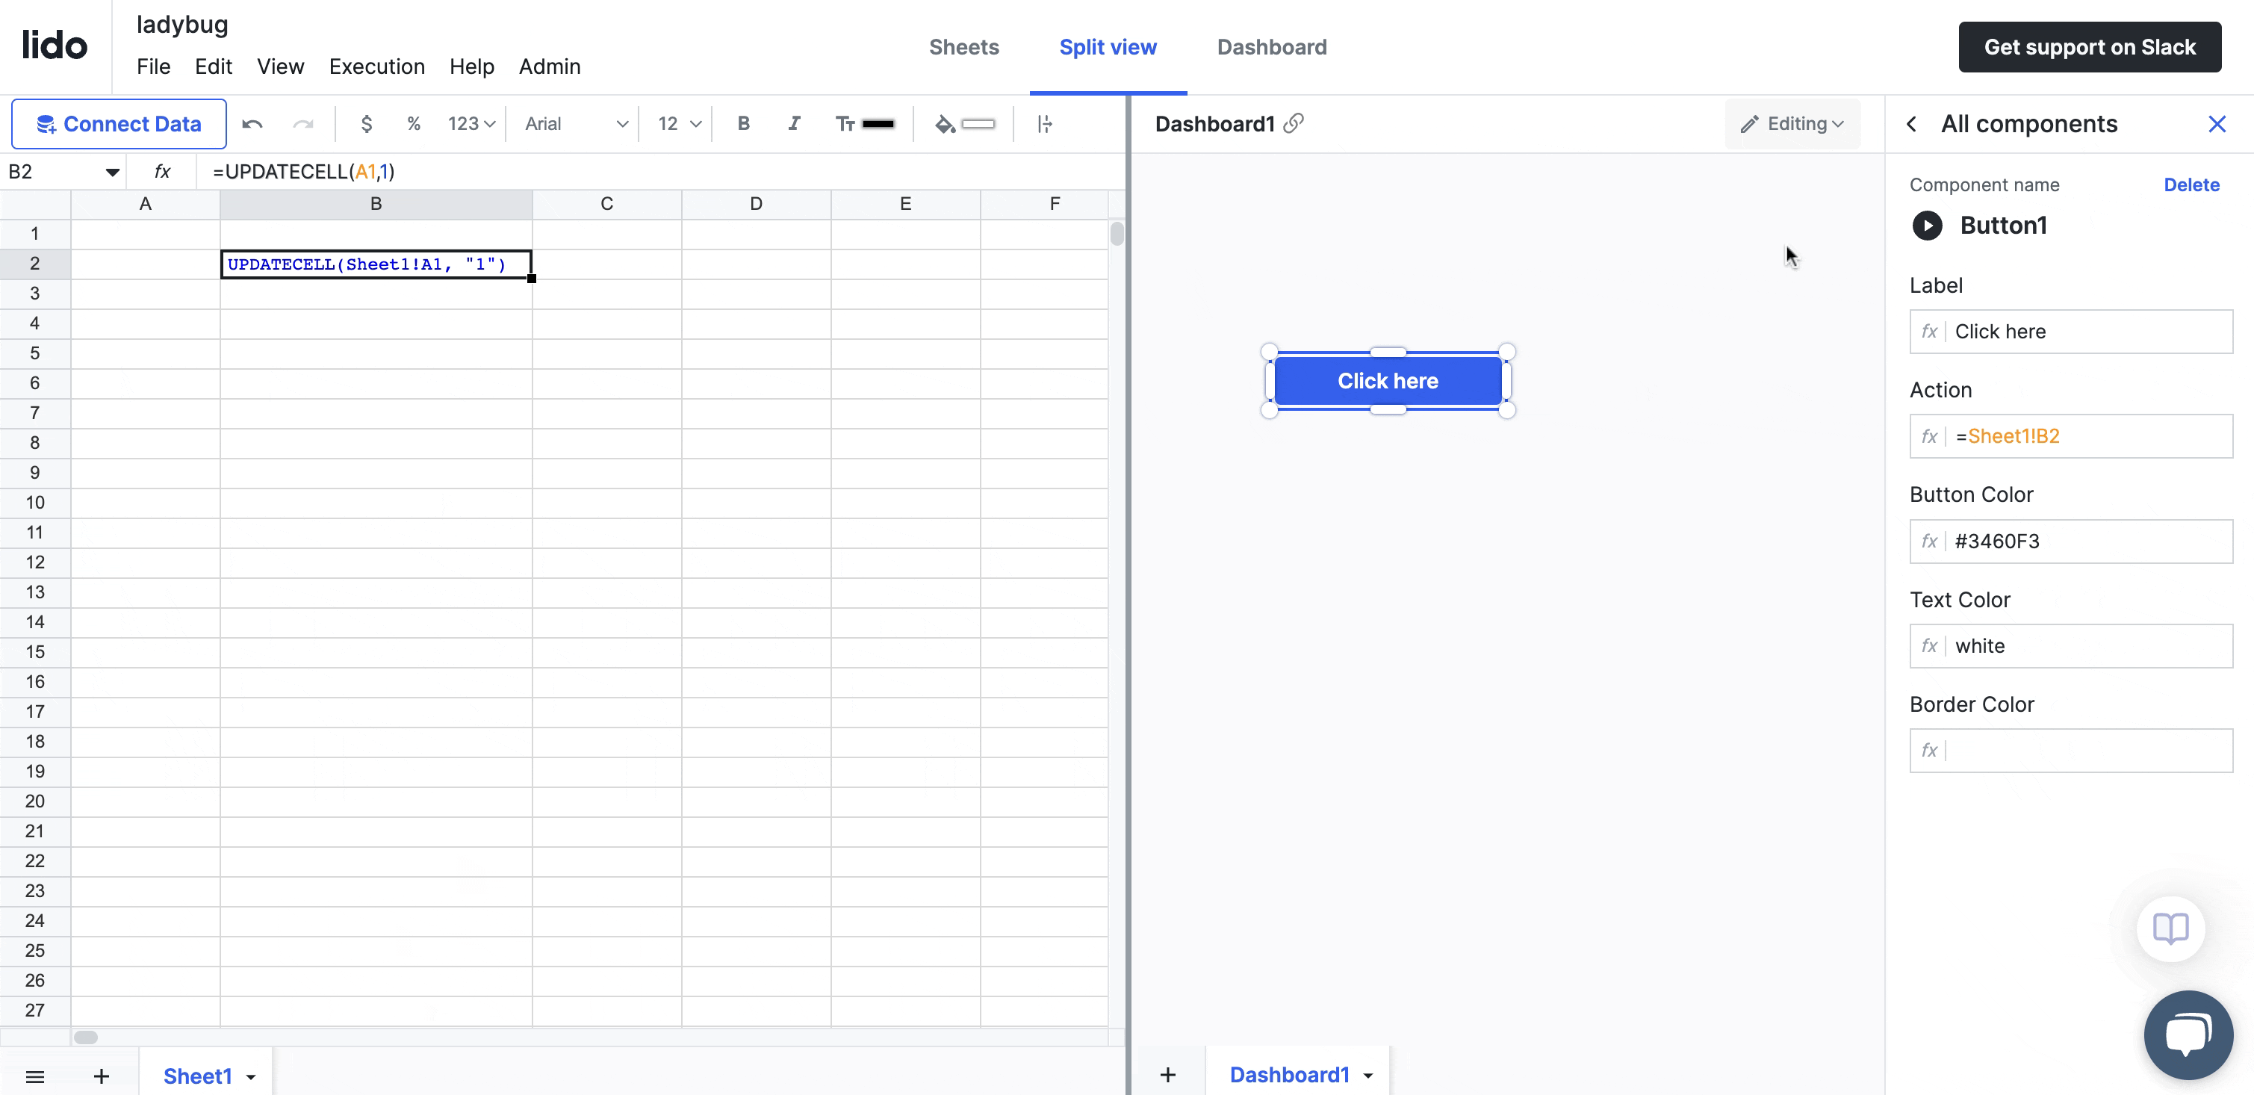The image size is (2254, 1095).
Task: Apply currency dollar format
Action: pos(367,124)
